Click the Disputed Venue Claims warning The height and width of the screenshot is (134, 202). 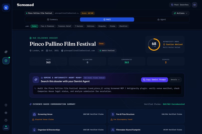pyautogui.click(x=43, y=120)
